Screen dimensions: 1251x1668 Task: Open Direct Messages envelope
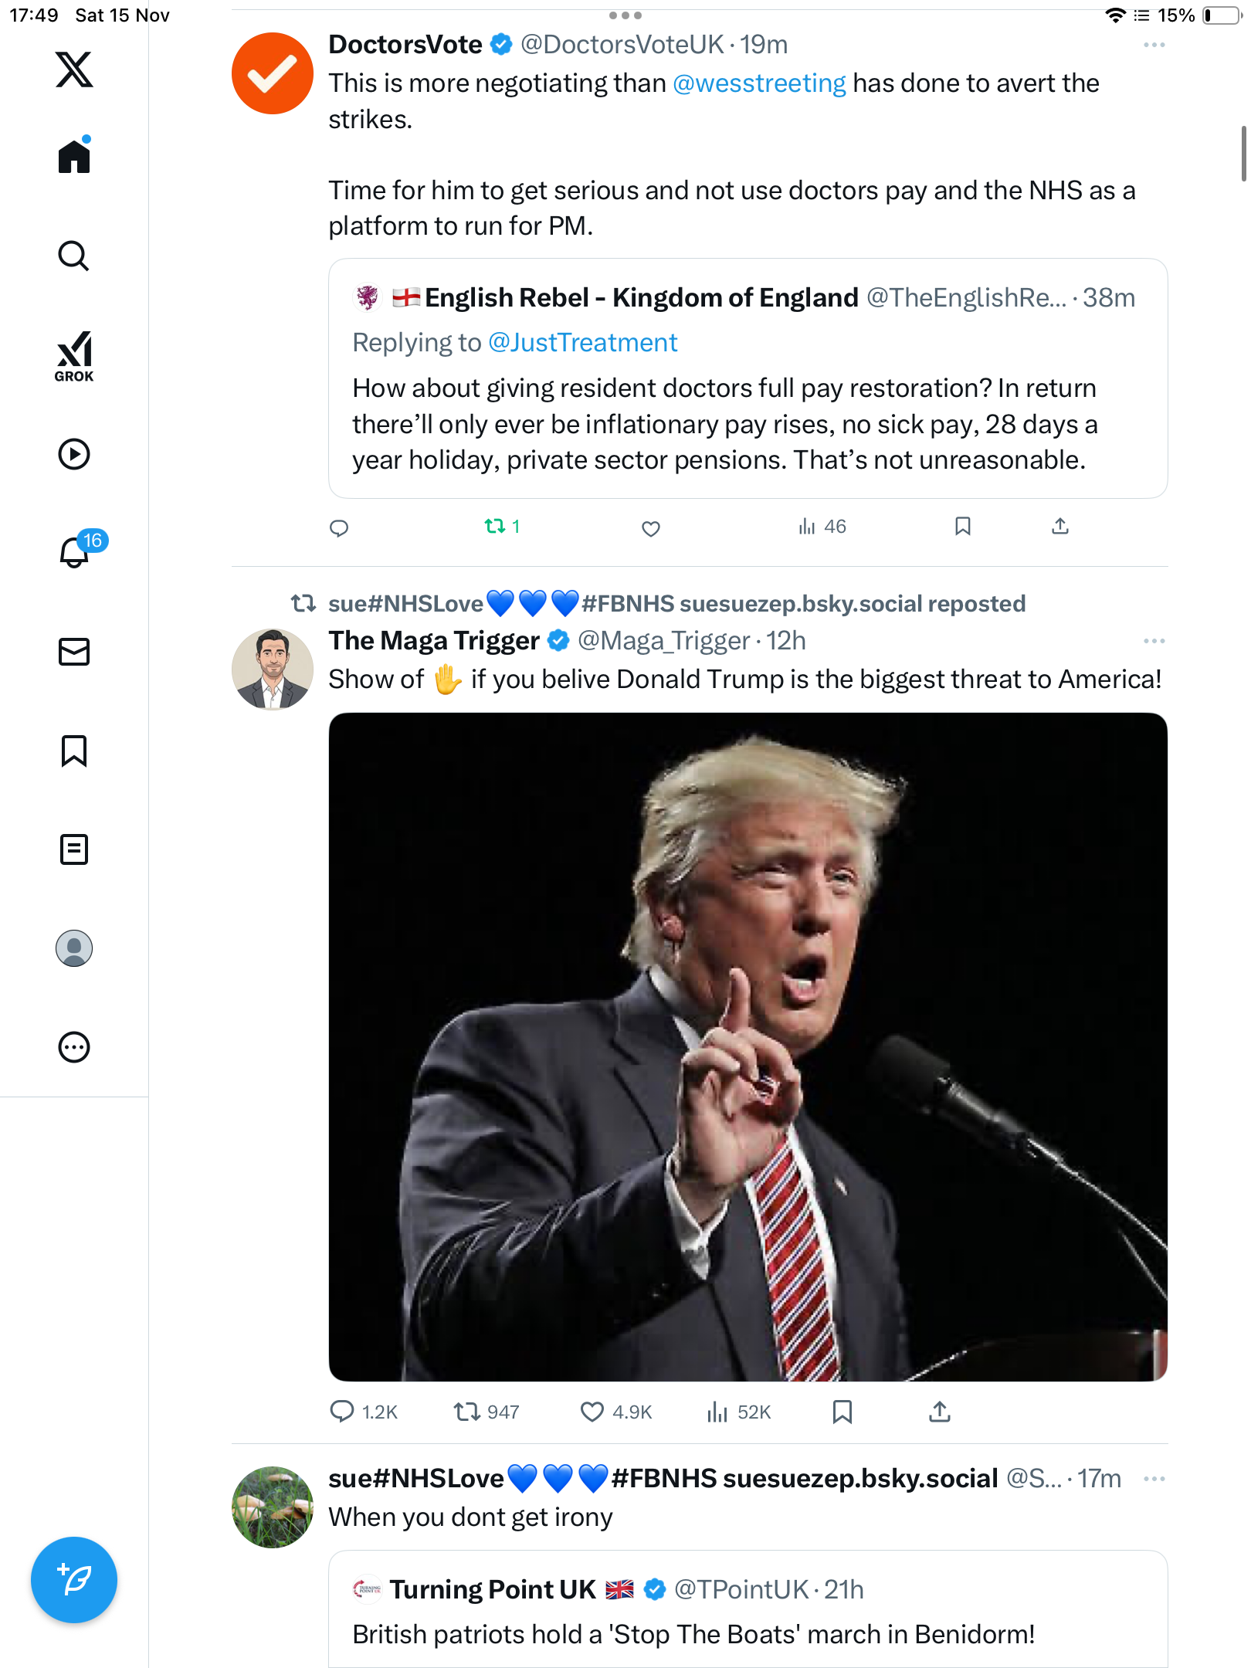click(74, 652)
